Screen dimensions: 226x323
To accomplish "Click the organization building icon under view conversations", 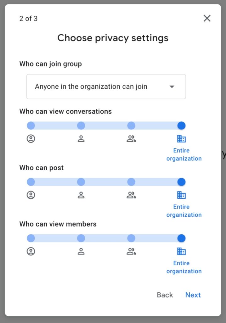I will coord(181,139).
